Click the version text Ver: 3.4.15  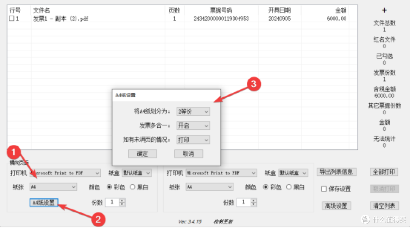tap(190, 222)
